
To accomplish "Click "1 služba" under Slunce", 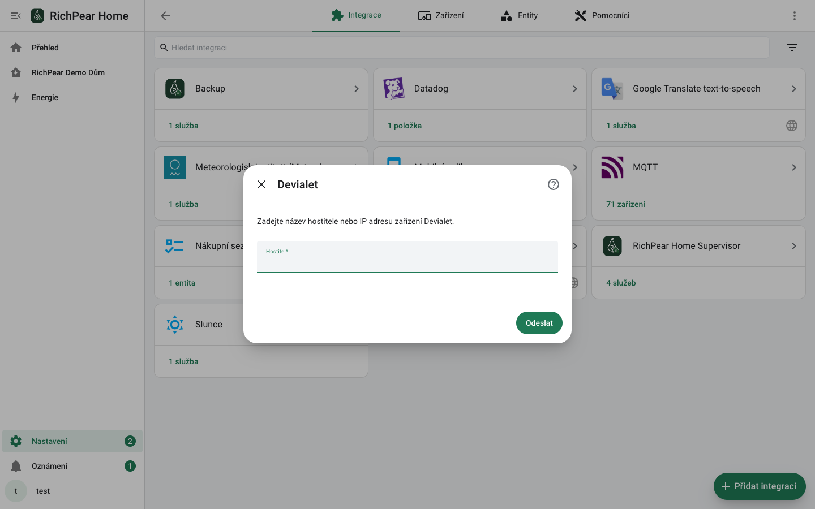I will [x=183, y=361].
